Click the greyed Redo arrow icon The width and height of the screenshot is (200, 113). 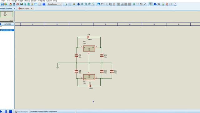coord(102,4)
